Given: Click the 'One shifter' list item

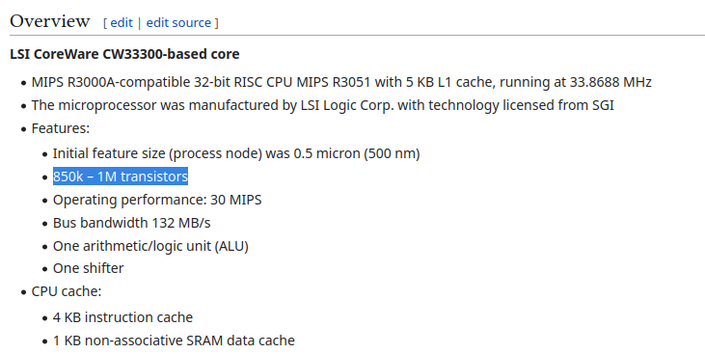Looking at the screenshot, I should pyautogui.click(x=88, y=268).
